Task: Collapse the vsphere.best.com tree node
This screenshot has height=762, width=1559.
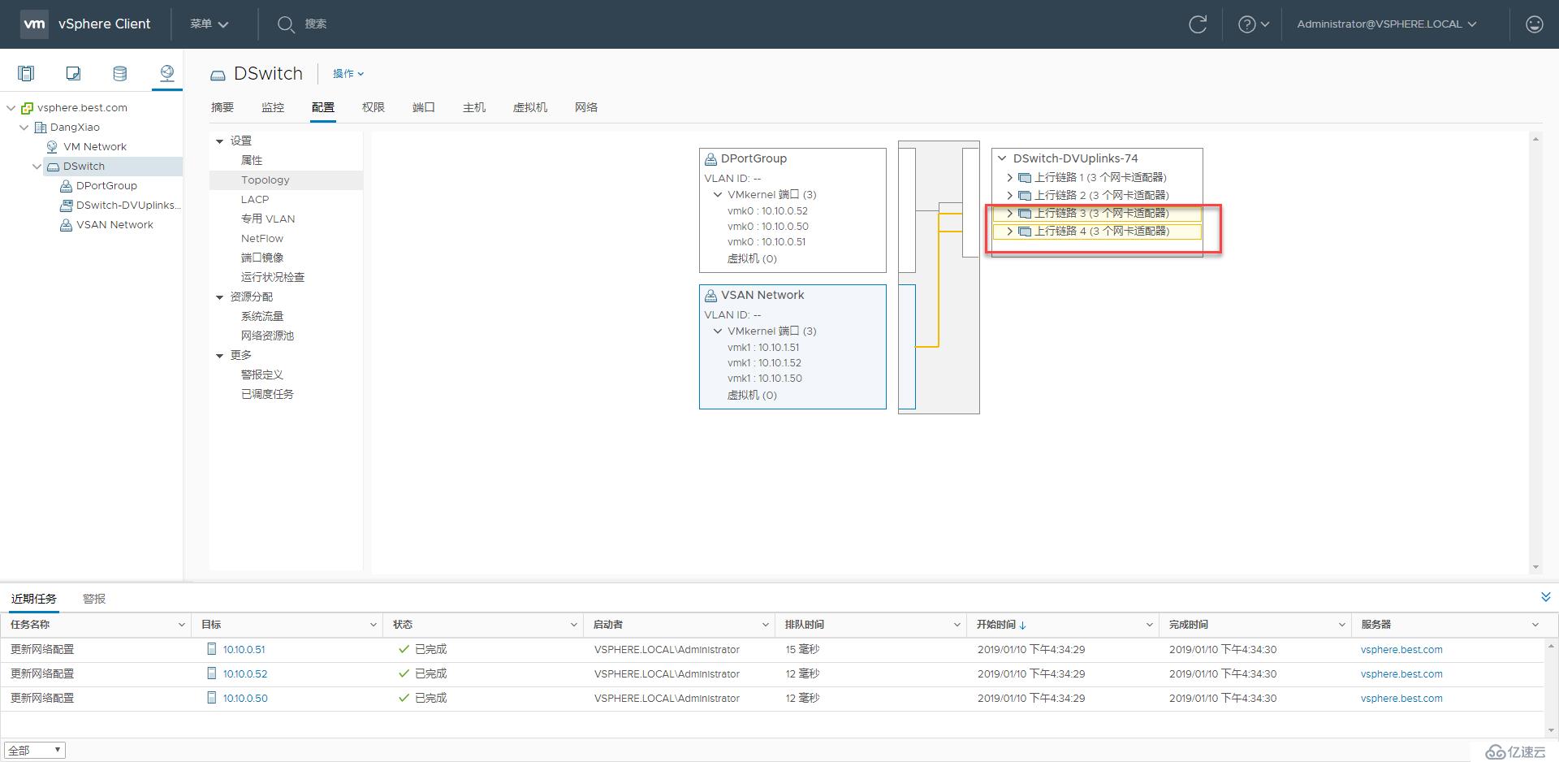Action: pos(11,107)
